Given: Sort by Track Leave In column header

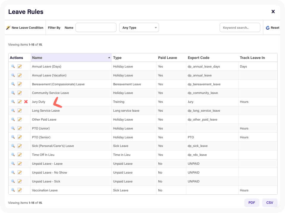Looking at the screenshot, I should [258, 57].
